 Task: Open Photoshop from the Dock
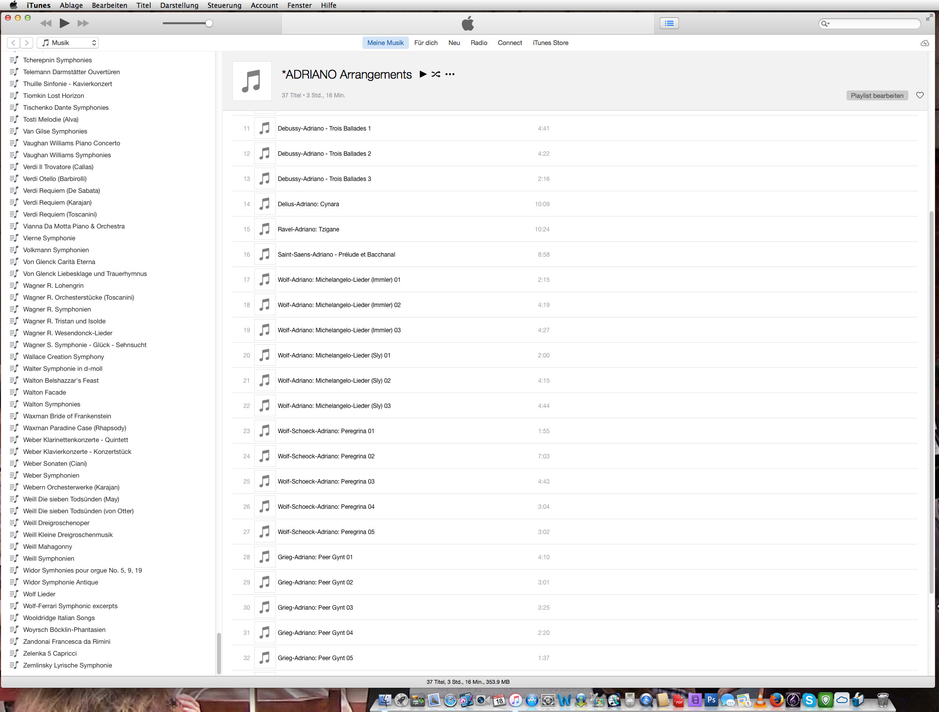click(x=711, y=700)
